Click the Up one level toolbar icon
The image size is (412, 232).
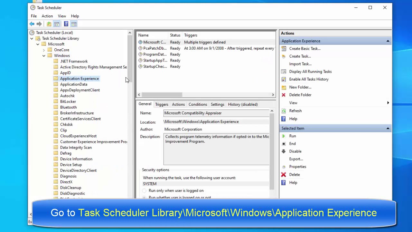(49, 24)
